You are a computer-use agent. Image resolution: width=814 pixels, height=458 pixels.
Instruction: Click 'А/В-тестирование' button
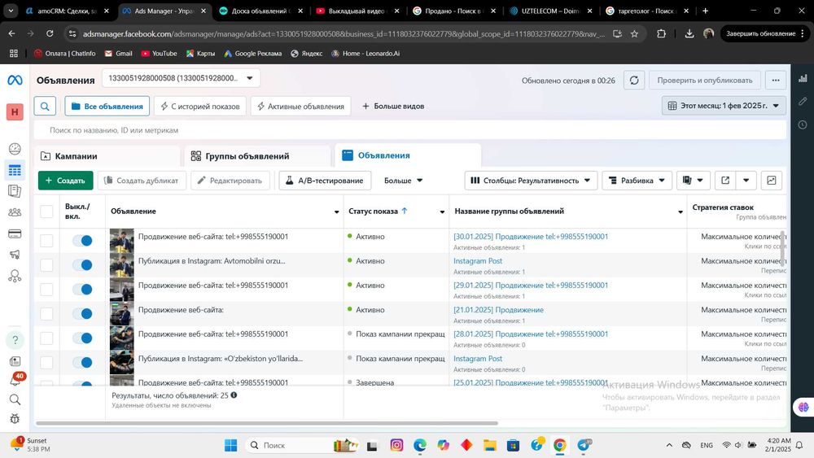tap(325, 181)
